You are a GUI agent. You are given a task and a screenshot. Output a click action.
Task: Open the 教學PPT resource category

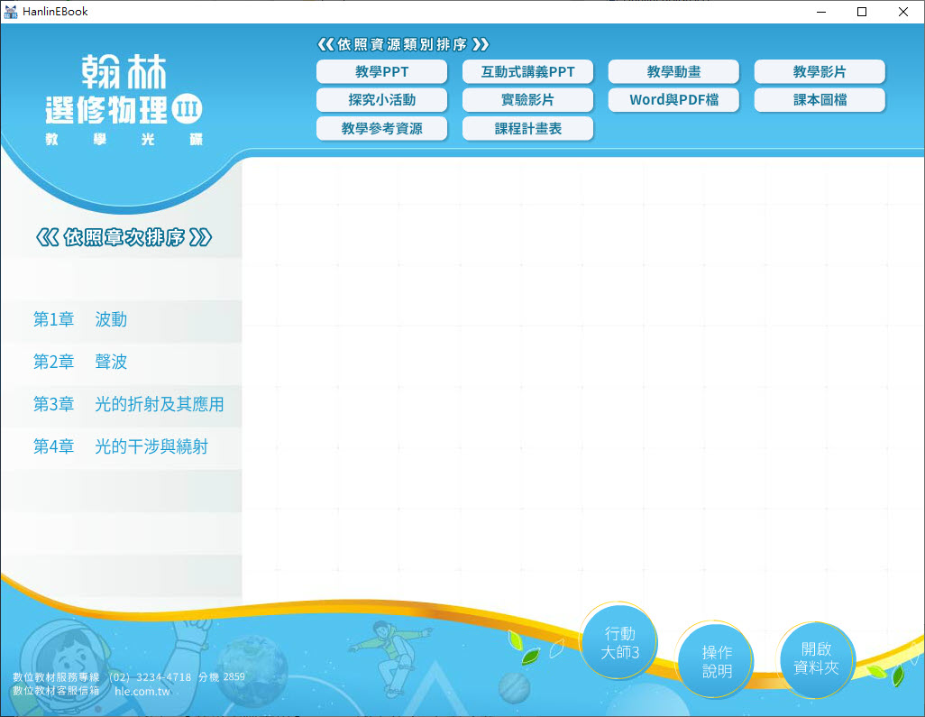click(x=381, y=72)
